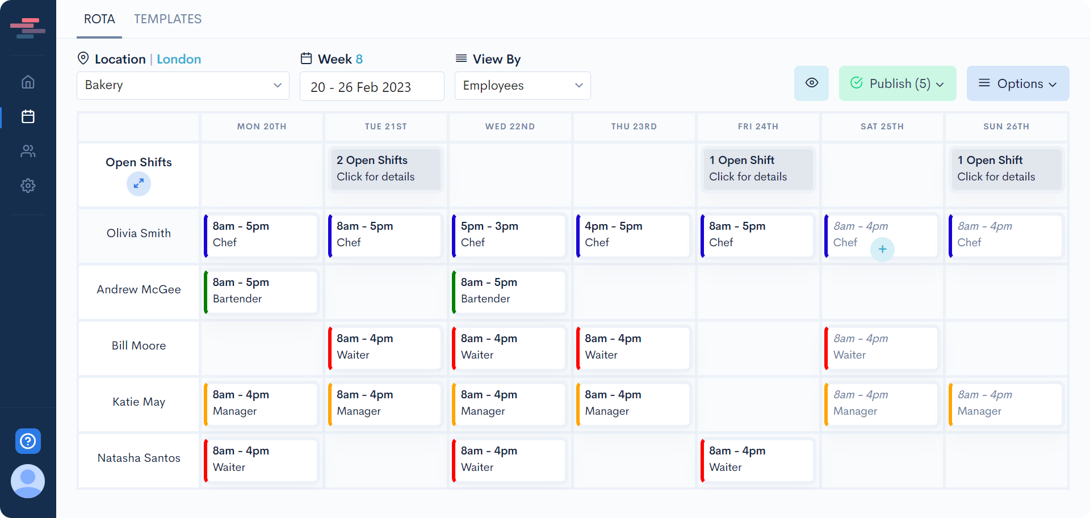Click the help question mark icon

pyautogui.click(x=28, y=441)
